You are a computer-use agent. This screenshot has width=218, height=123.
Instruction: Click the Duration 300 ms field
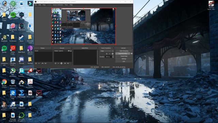pos(108,57)
